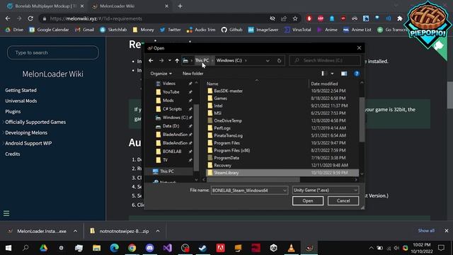Open Developing Melons wiki link
The height and width of the screenshot is (255, 453).
click(x=26, y=132)
